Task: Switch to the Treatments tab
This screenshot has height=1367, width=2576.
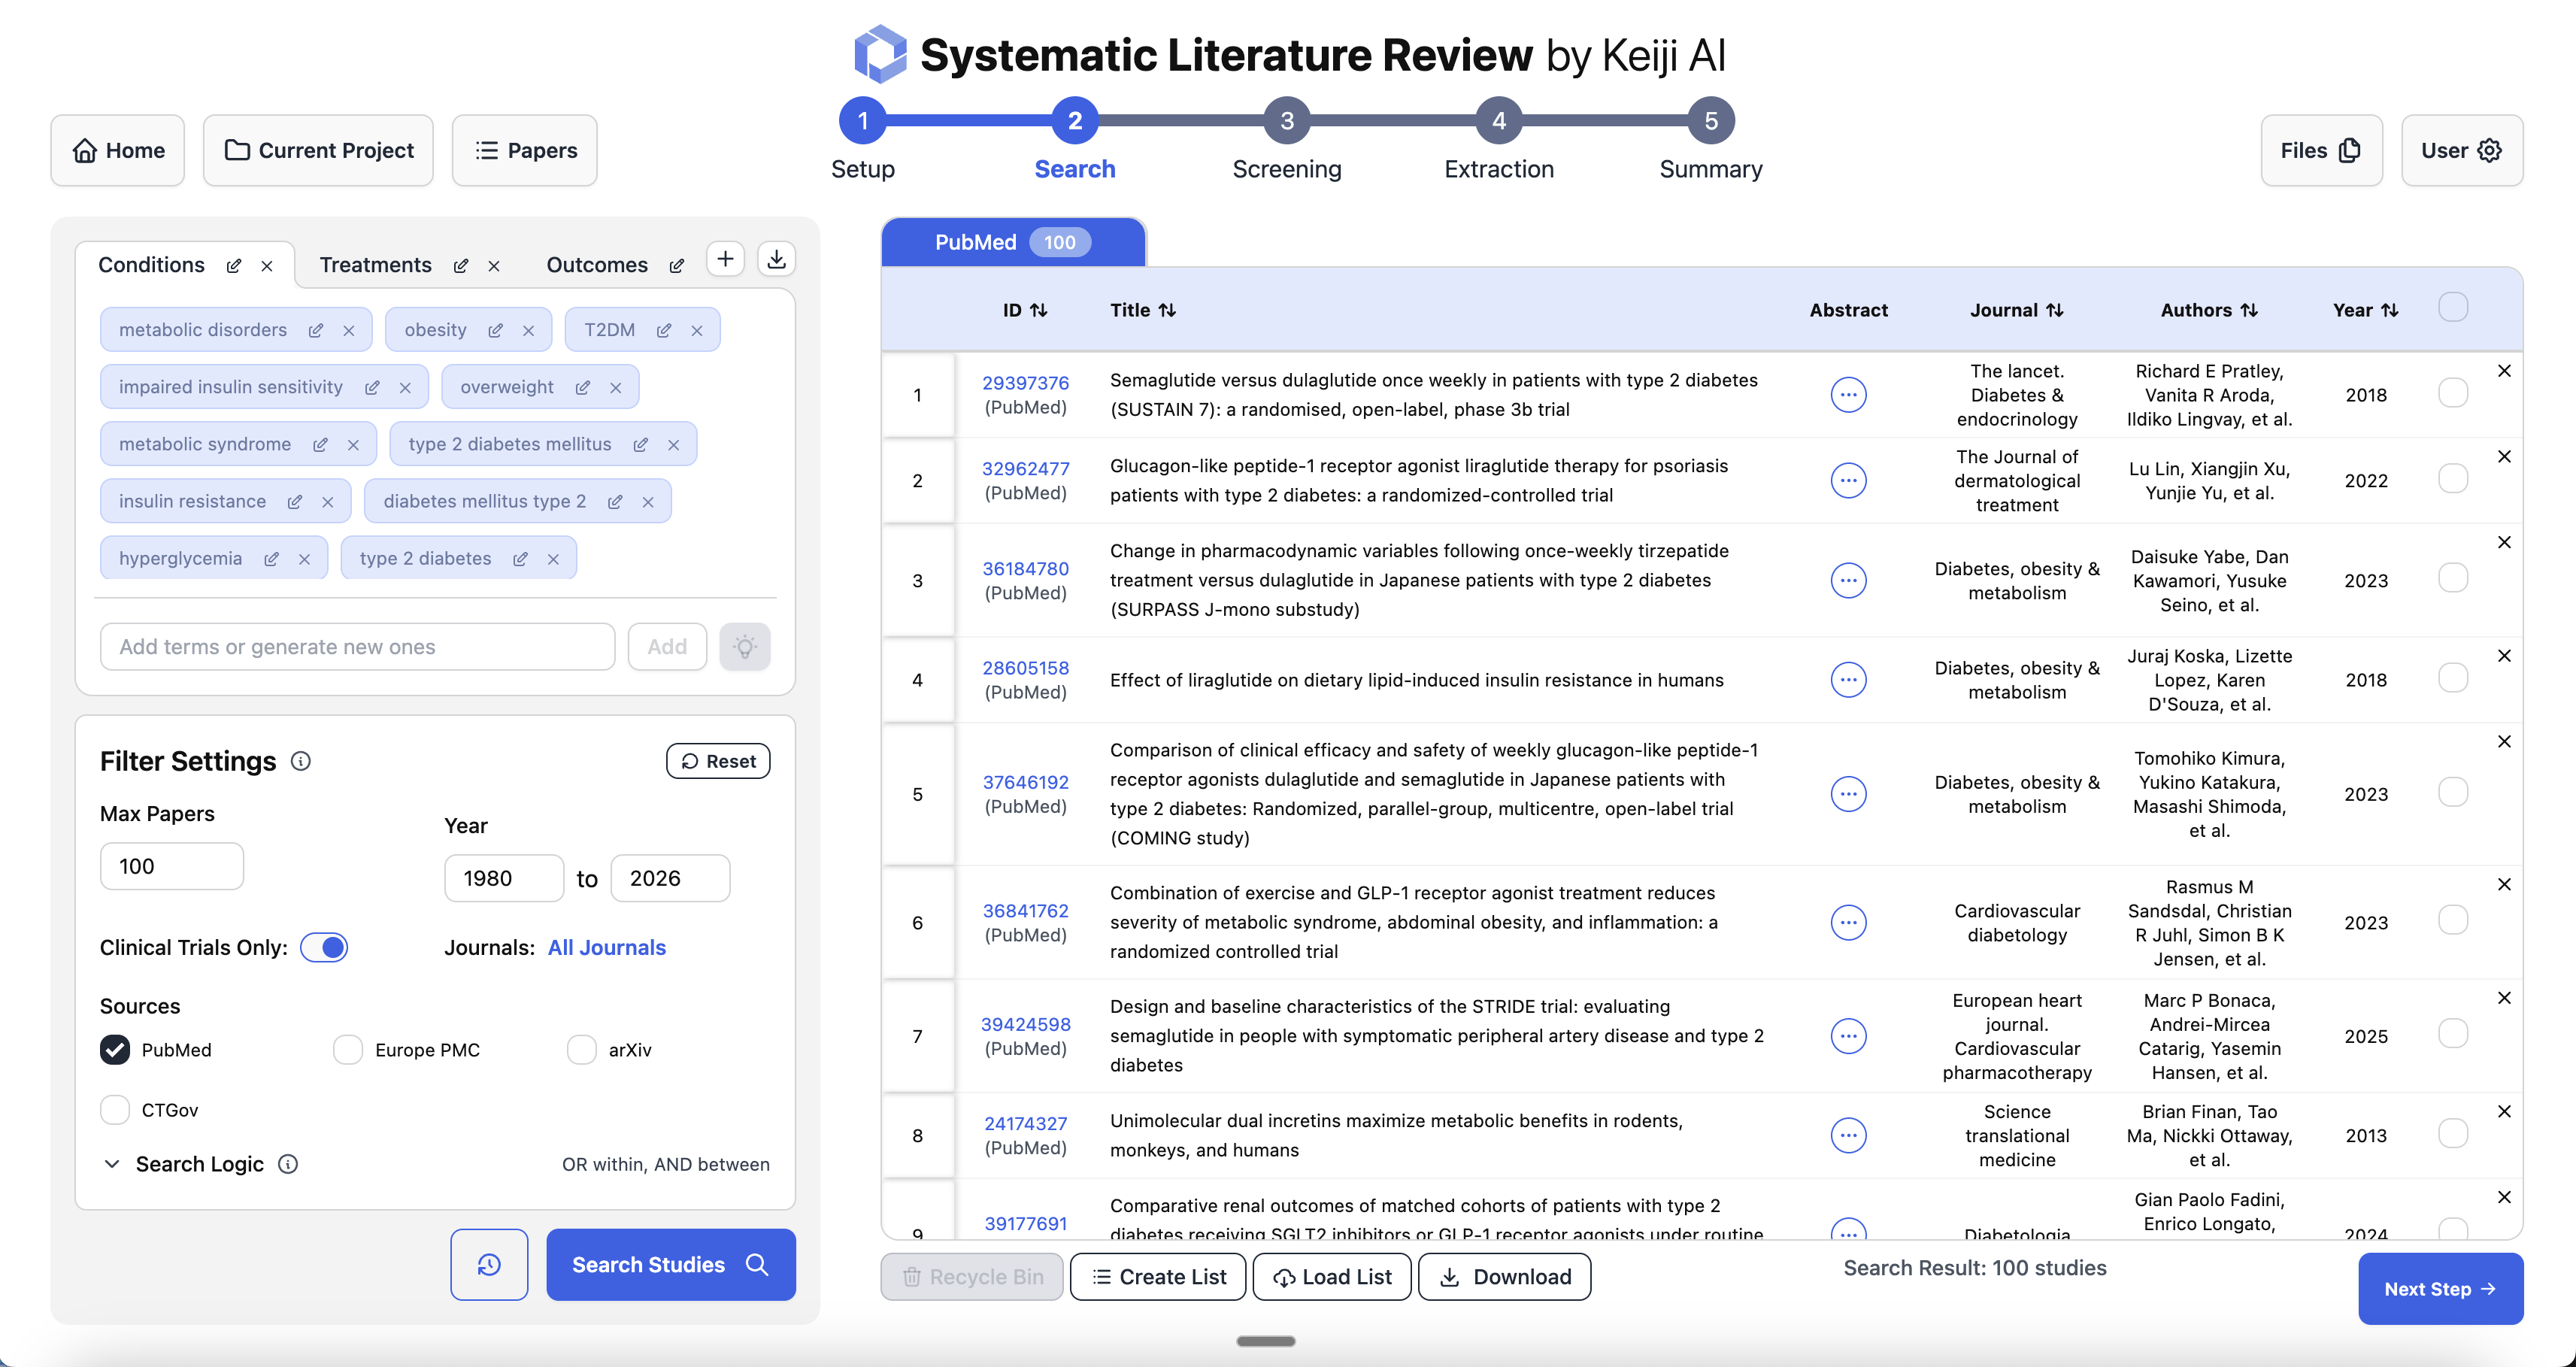Action: [x=375, y=264]
